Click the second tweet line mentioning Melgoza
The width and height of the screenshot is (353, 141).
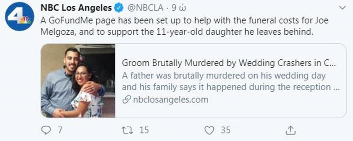pos(177,32)
